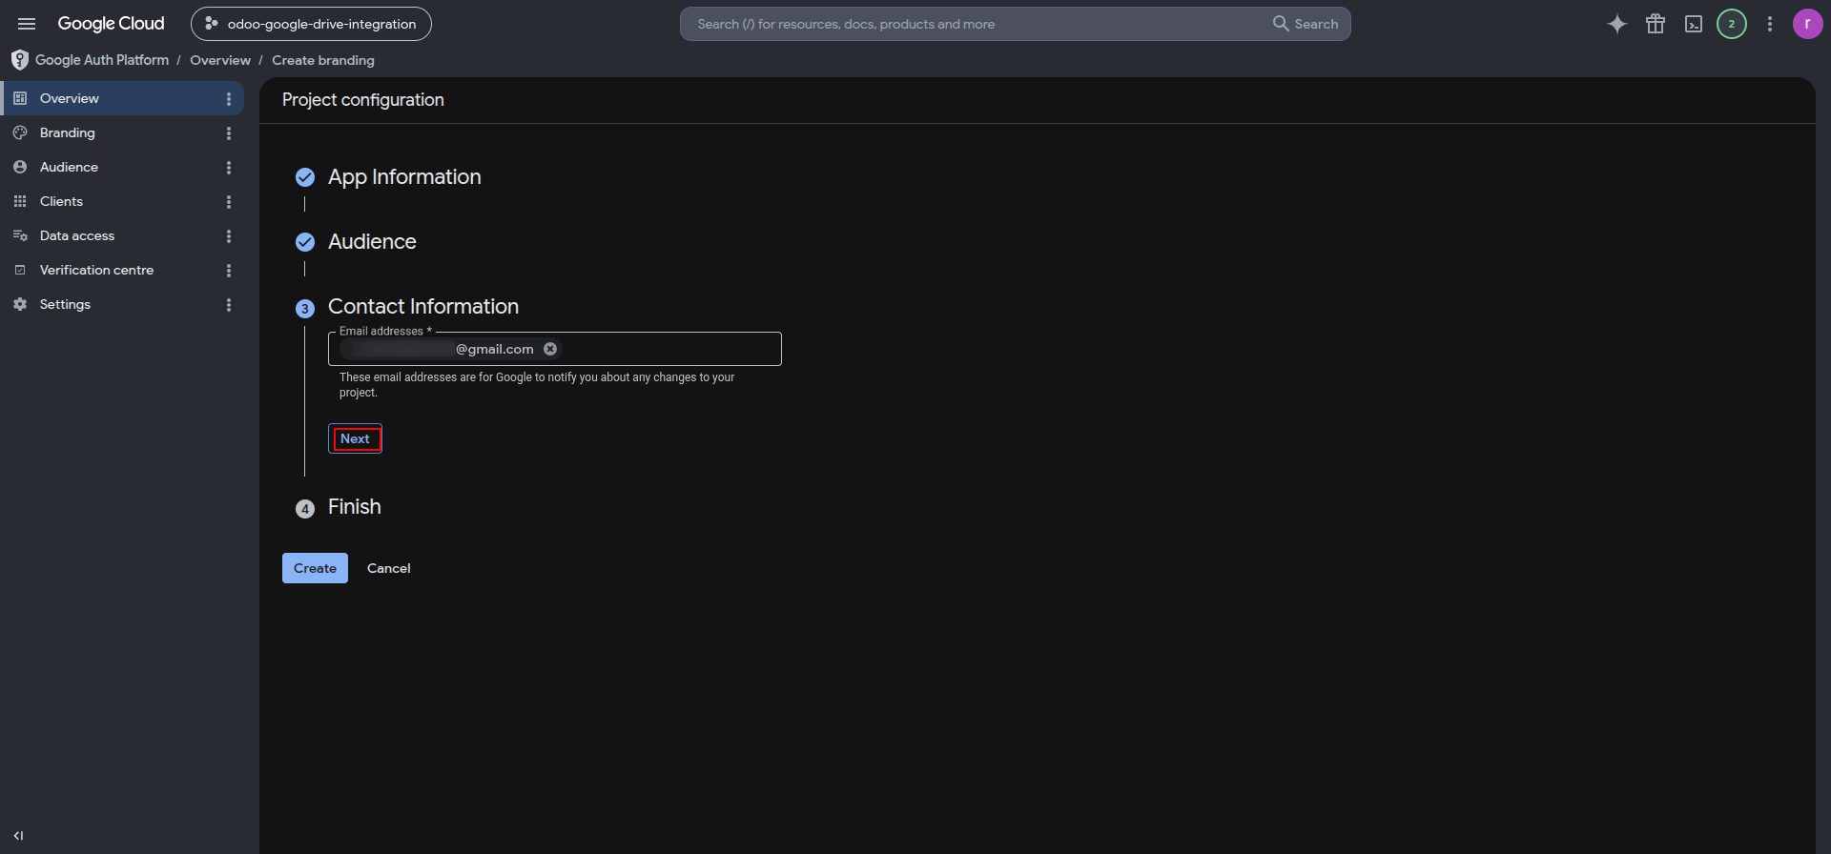Open the user account avatar

tap(1807, 24)
